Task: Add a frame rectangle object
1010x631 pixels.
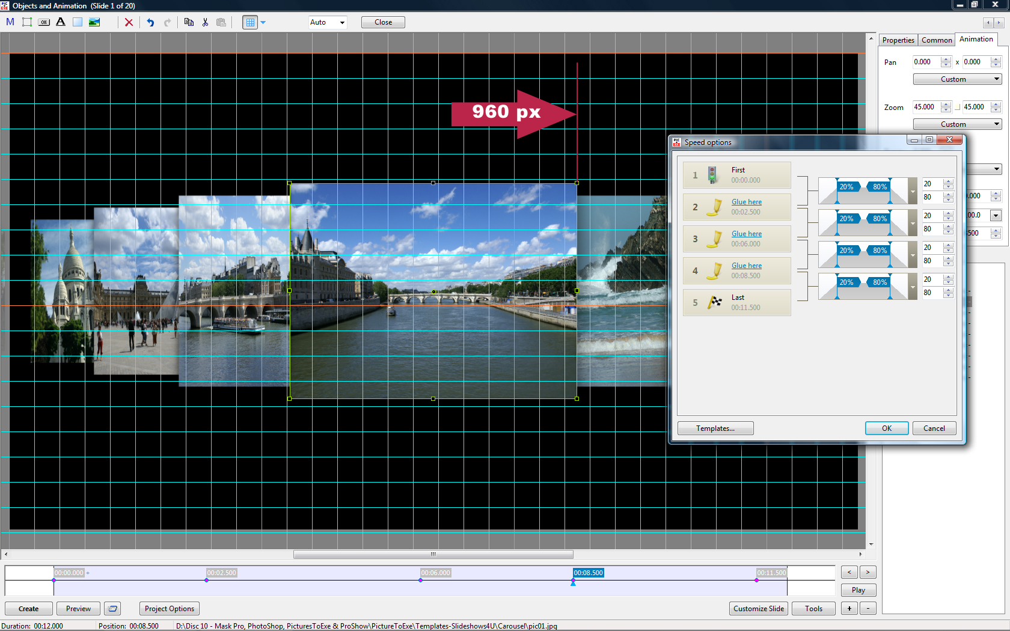Action: point(27,22)
